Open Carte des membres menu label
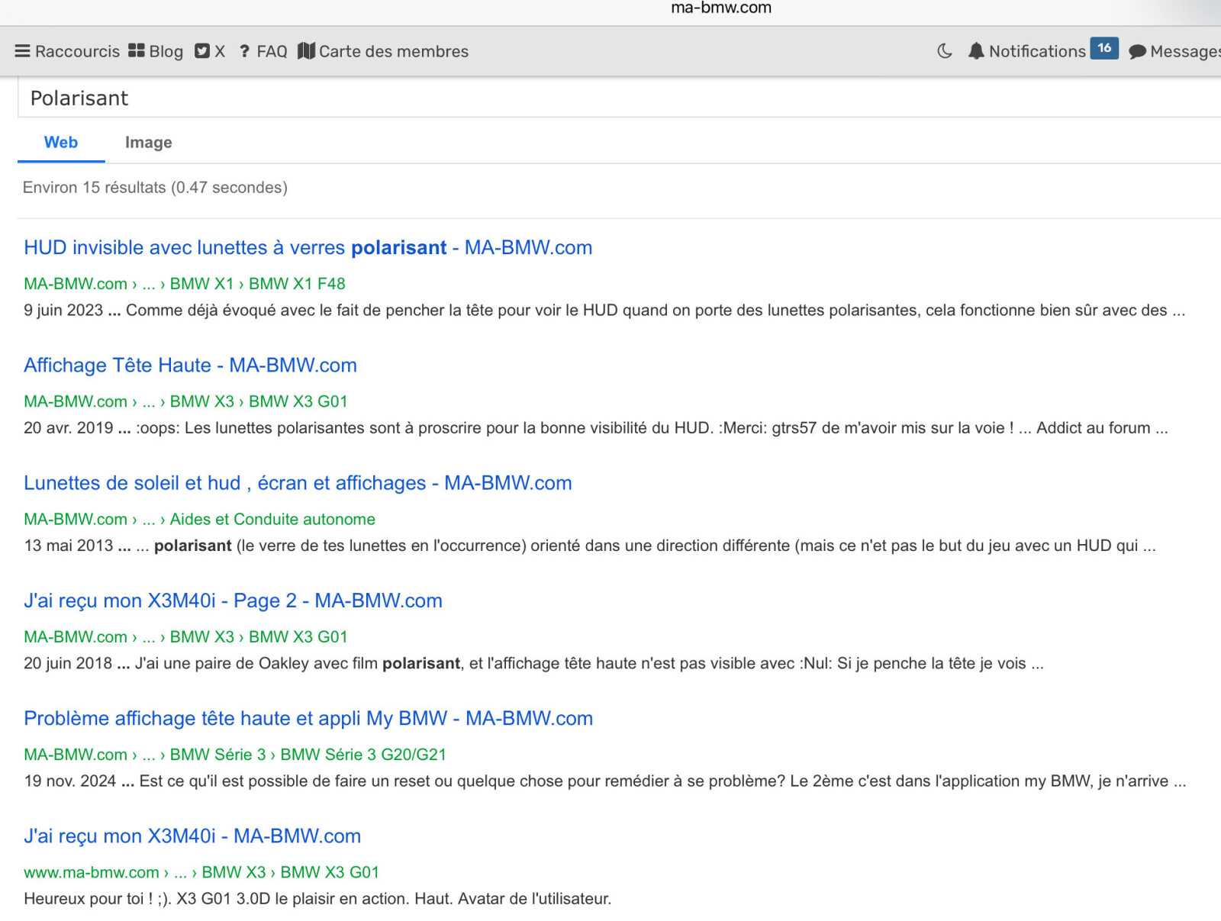The height and width of the screenshot is (921, 1221). tap(394, 51)
